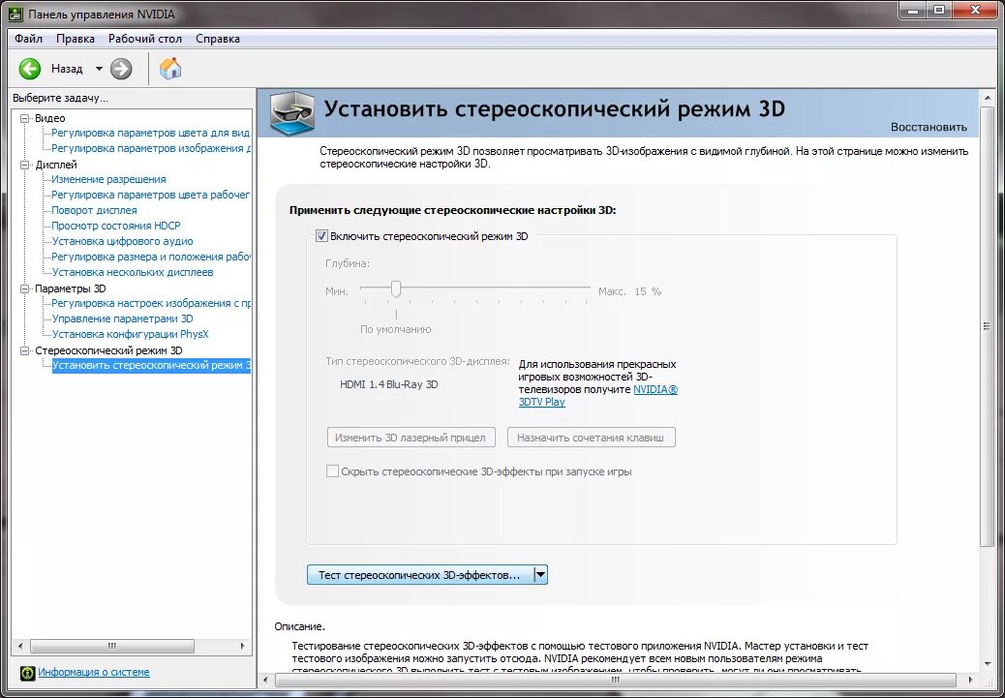Select Регулировка настроек изображения с просмотром
The width and height of the screenshot is (1005, 698).
[151, 303]
